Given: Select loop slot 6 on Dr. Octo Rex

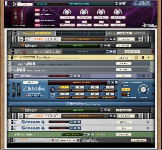Looking at the screenshot, I should (80, 94).
